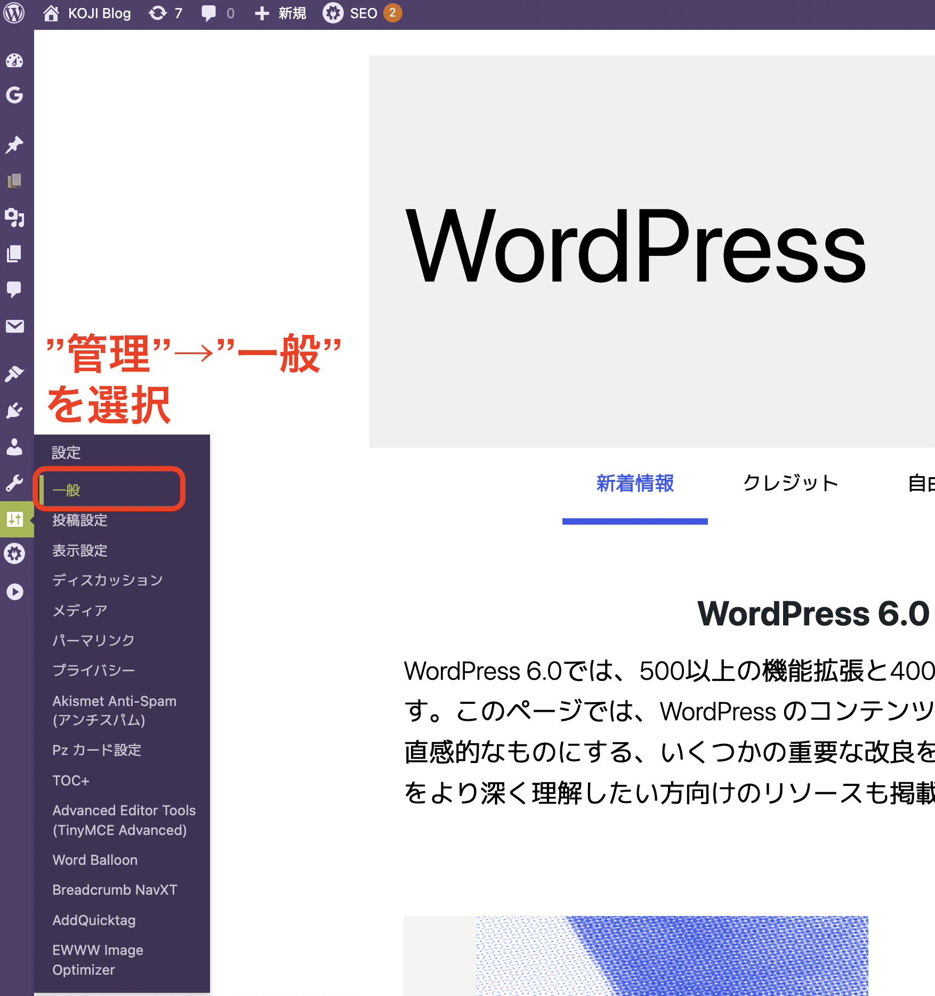This screenshot has width=935, height=996.
Task: Click the KOJI Blog site name
Action: [x=99, y=13]
